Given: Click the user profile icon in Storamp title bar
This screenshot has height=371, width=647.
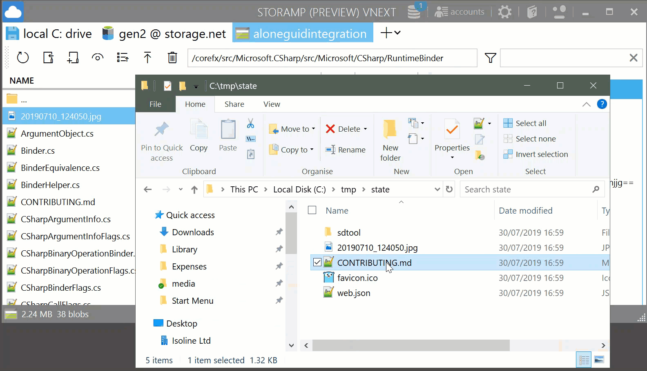Looking at the screenshot, I should pos(559,12).
